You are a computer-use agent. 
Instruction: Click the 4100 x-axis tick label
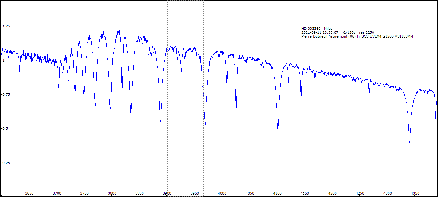pos(277,193)
